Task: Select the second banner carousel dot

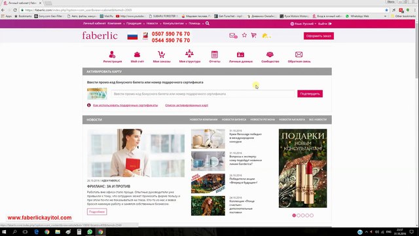Action: [x=299, y=216]
